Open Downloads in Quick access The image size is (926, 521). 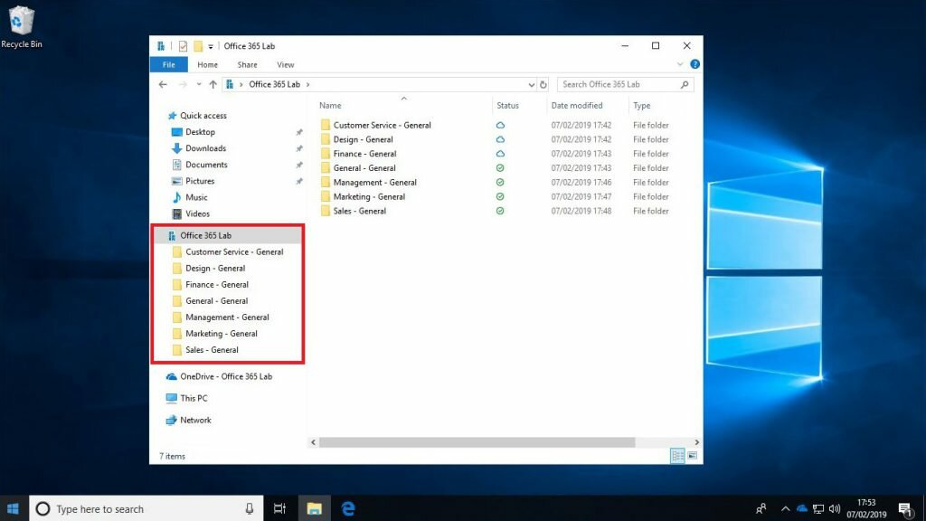205,149
